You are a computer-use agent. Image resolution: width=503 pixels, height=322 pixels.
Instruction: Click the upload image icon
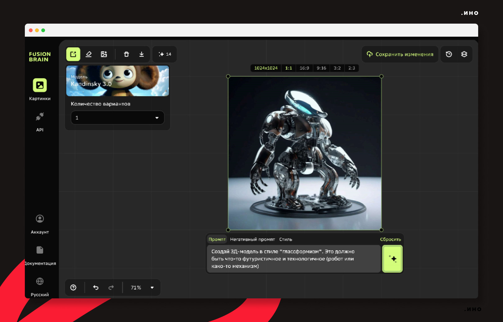coord(104,54)
